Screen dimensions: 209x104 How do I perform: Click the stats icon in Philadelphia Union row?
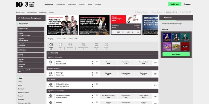pyautogui.click(x=97, y=84)
